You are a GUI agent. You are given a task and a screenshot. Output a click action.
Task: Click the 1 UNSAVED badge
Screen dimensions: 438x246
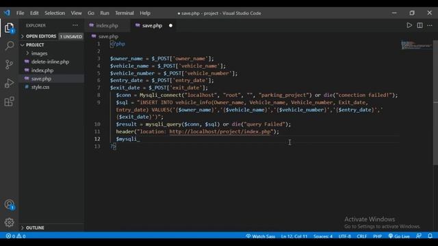point(71,36)
